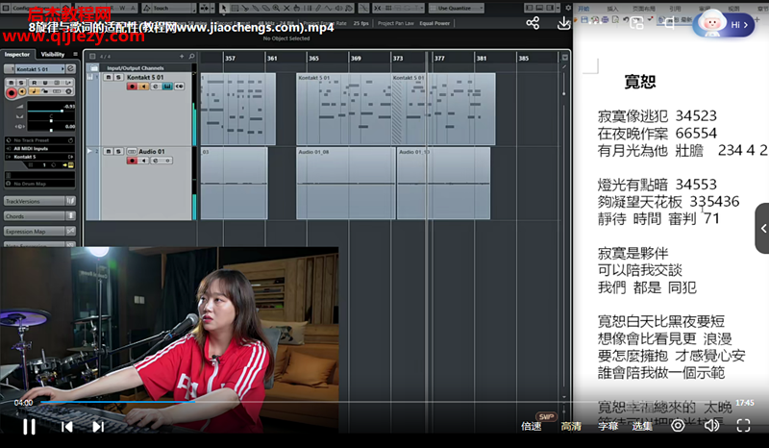This screenshot has height=448, width=769.
Task: Switch to the Visibility tab
Action: (x=52, y=55)
